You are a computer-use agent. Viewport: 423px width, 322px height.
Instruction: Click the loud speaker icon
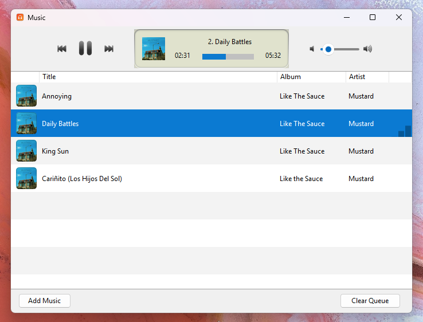[367, 49]
